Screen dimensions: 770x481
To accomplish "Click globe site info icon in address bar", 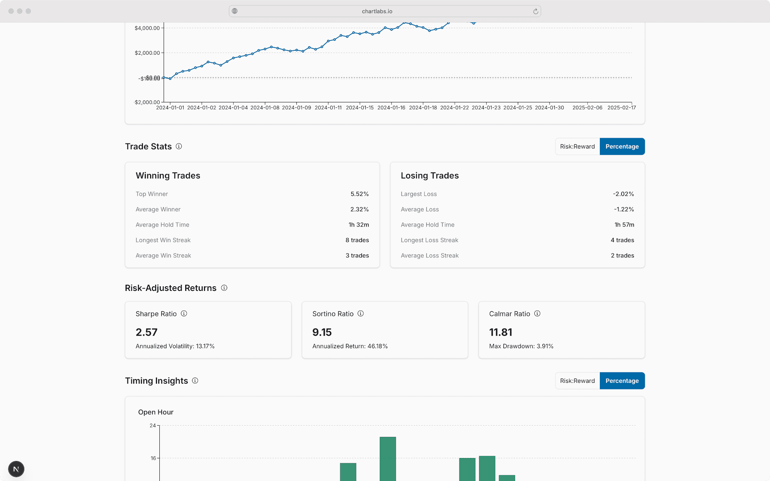I will 235,11.
